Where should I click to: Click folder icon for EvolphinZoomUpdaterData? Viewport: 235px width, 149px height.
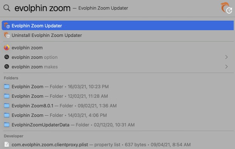(x=7, y=124)
